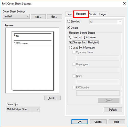Switch to the Basic tab
Viewport: 128px width, 127px height.
70,14
